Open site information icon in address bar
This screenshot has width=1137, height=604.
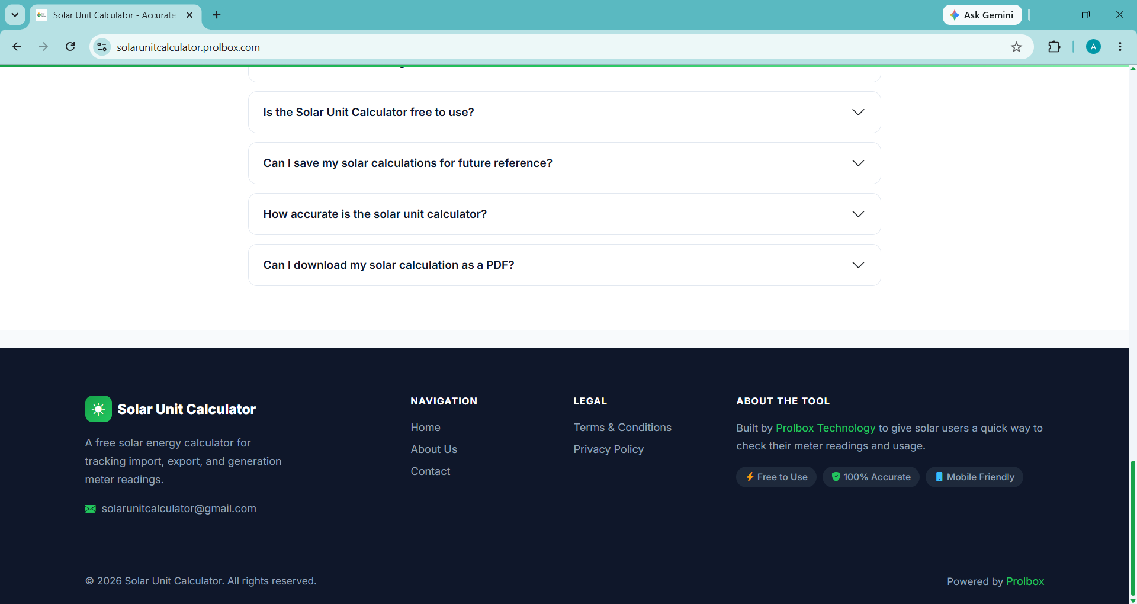[102, 47]
